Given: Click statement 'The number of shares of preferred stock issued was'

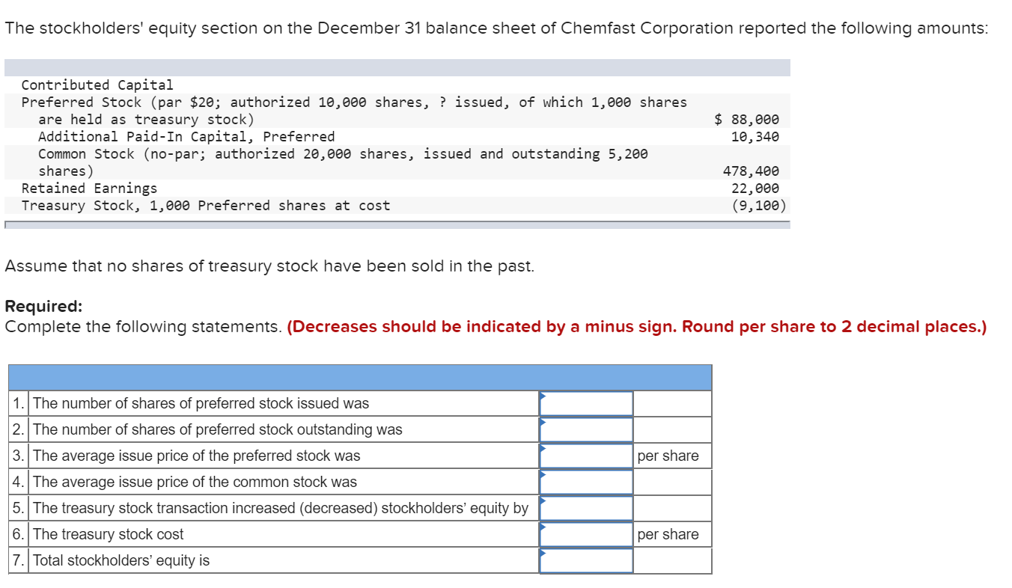Looking at the screenshot, I should (x=201, y=403).
